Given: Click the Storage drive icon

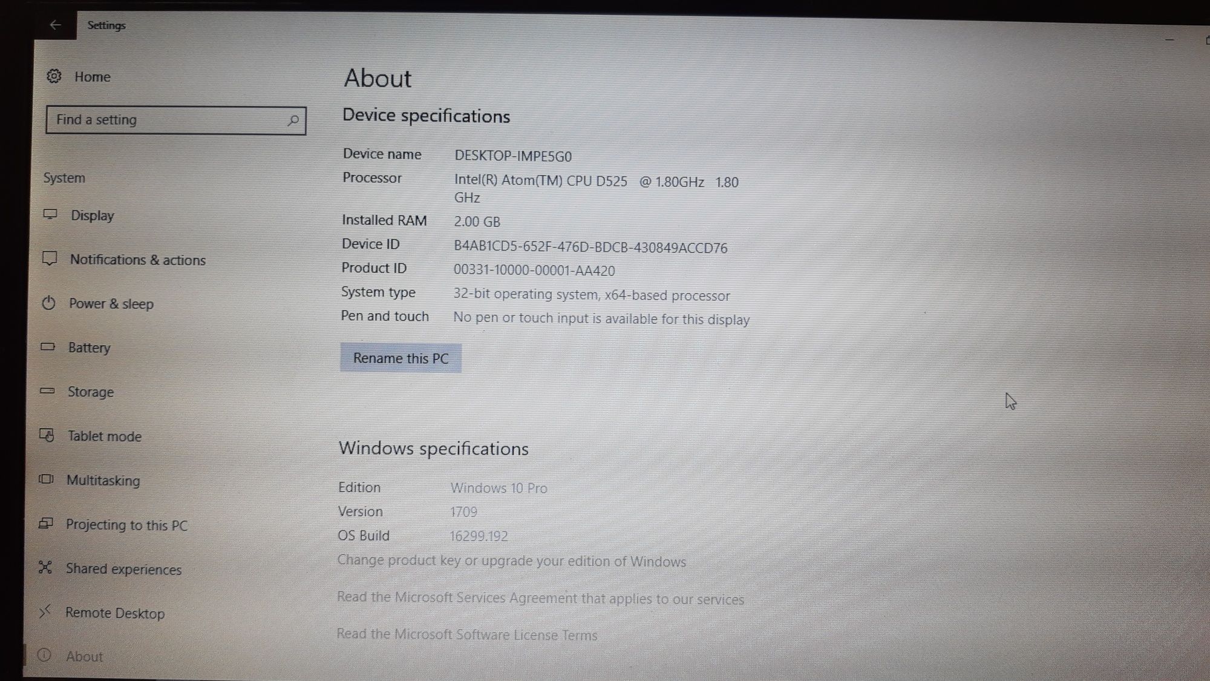Looking at the screenshot, I should pyautogui.click(x=47, y=391).
